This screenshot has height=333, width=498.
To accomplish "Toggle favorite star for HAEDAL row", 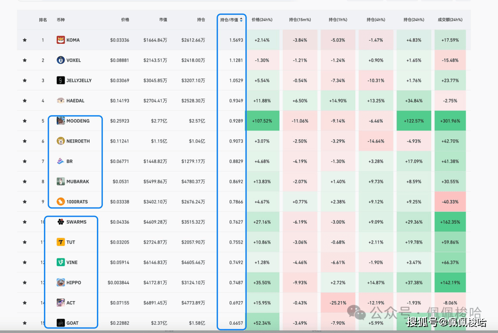I will point(25,101).
